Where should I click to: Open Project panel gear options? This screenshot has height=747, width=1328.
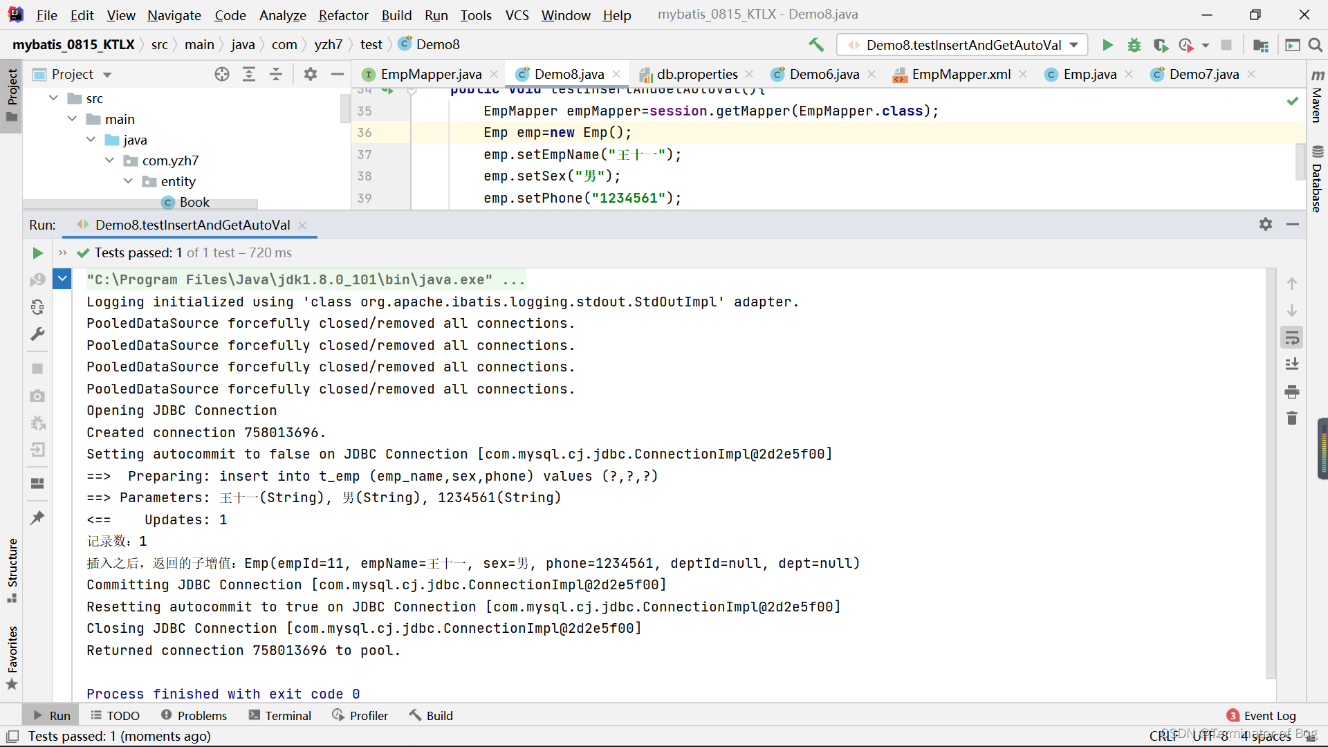(311, 74)
